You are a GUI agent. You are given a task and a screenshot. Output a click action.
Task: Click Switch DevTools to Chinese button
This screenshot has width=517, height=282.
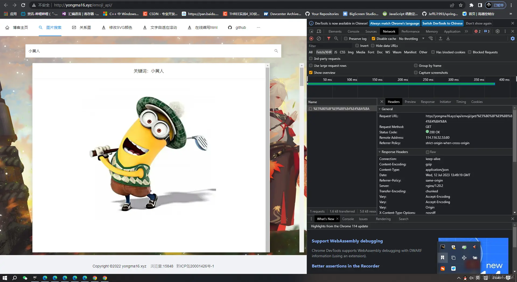(442, 23)
